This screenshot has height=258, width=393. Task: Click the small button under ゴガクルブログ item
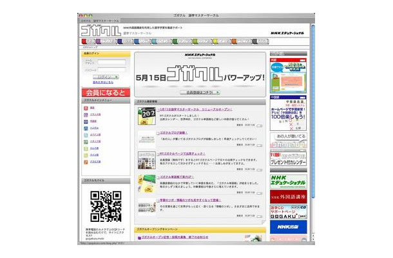tap(260, 146)
